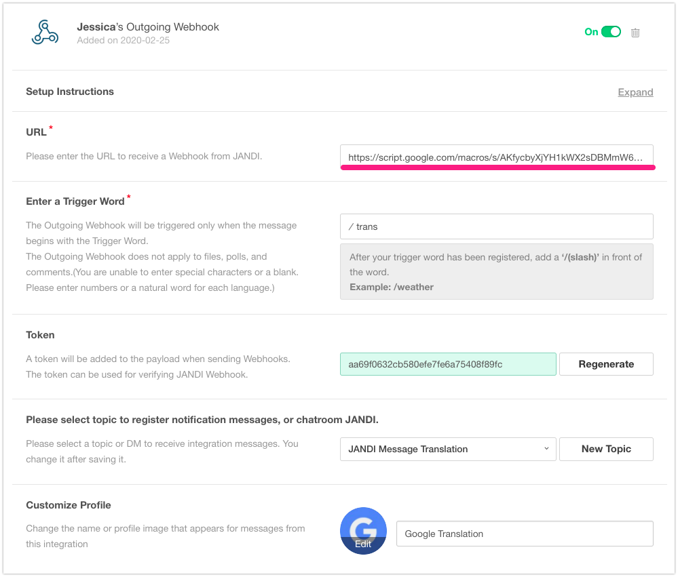Screen dimensions: 678x577
Task: Click the Setup Instructions heading
Action: [70, 92]
